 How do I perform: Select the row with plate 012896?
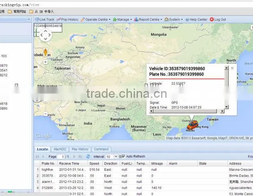48,188
